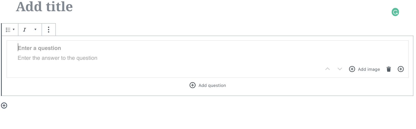
Task: Focus the Add title field
Action: click(44, 6)
